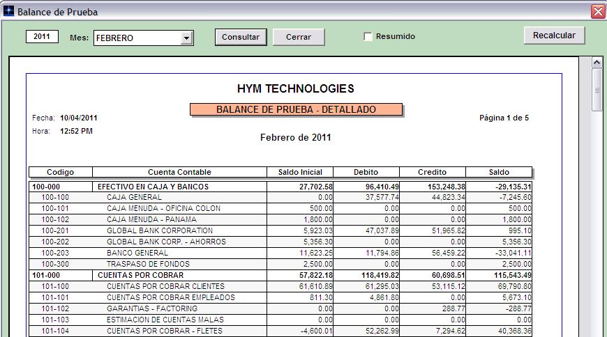Click the vertical scrollbar thumb
Screen dimensions: 607x337
[x=597, y=89]
